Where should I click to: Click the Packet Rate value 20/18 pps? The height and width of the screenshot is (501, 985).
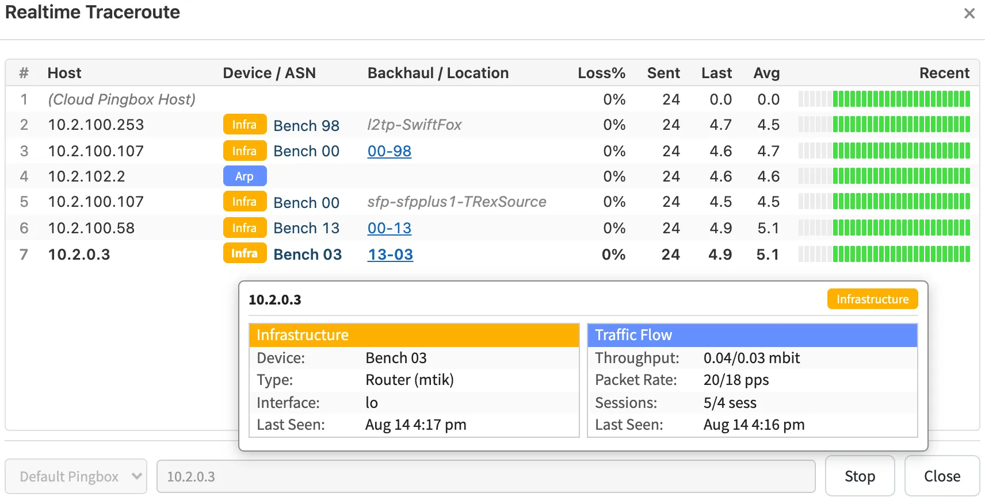pos(736,380)
